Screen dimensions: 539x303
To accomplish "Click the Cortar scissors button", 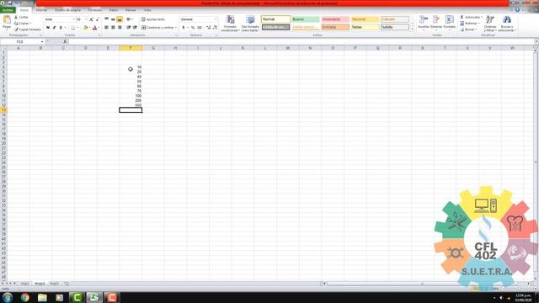I will coord(21,17).
